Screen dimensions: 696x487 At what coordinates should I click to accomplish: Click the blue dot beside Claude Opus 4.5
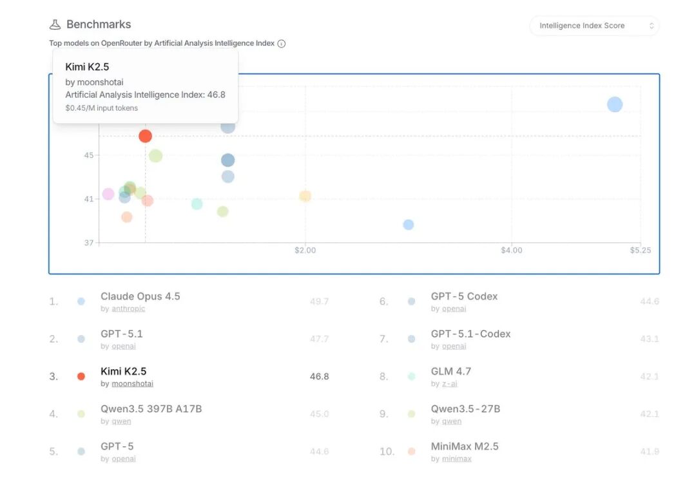coord(81,301)
